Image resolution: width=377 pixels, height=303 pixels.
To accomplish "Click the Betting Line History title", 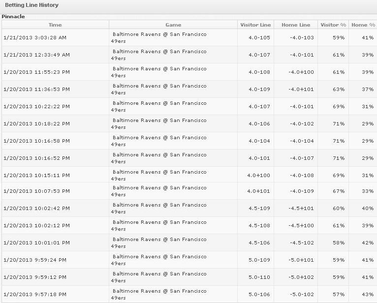I will 31,5.
